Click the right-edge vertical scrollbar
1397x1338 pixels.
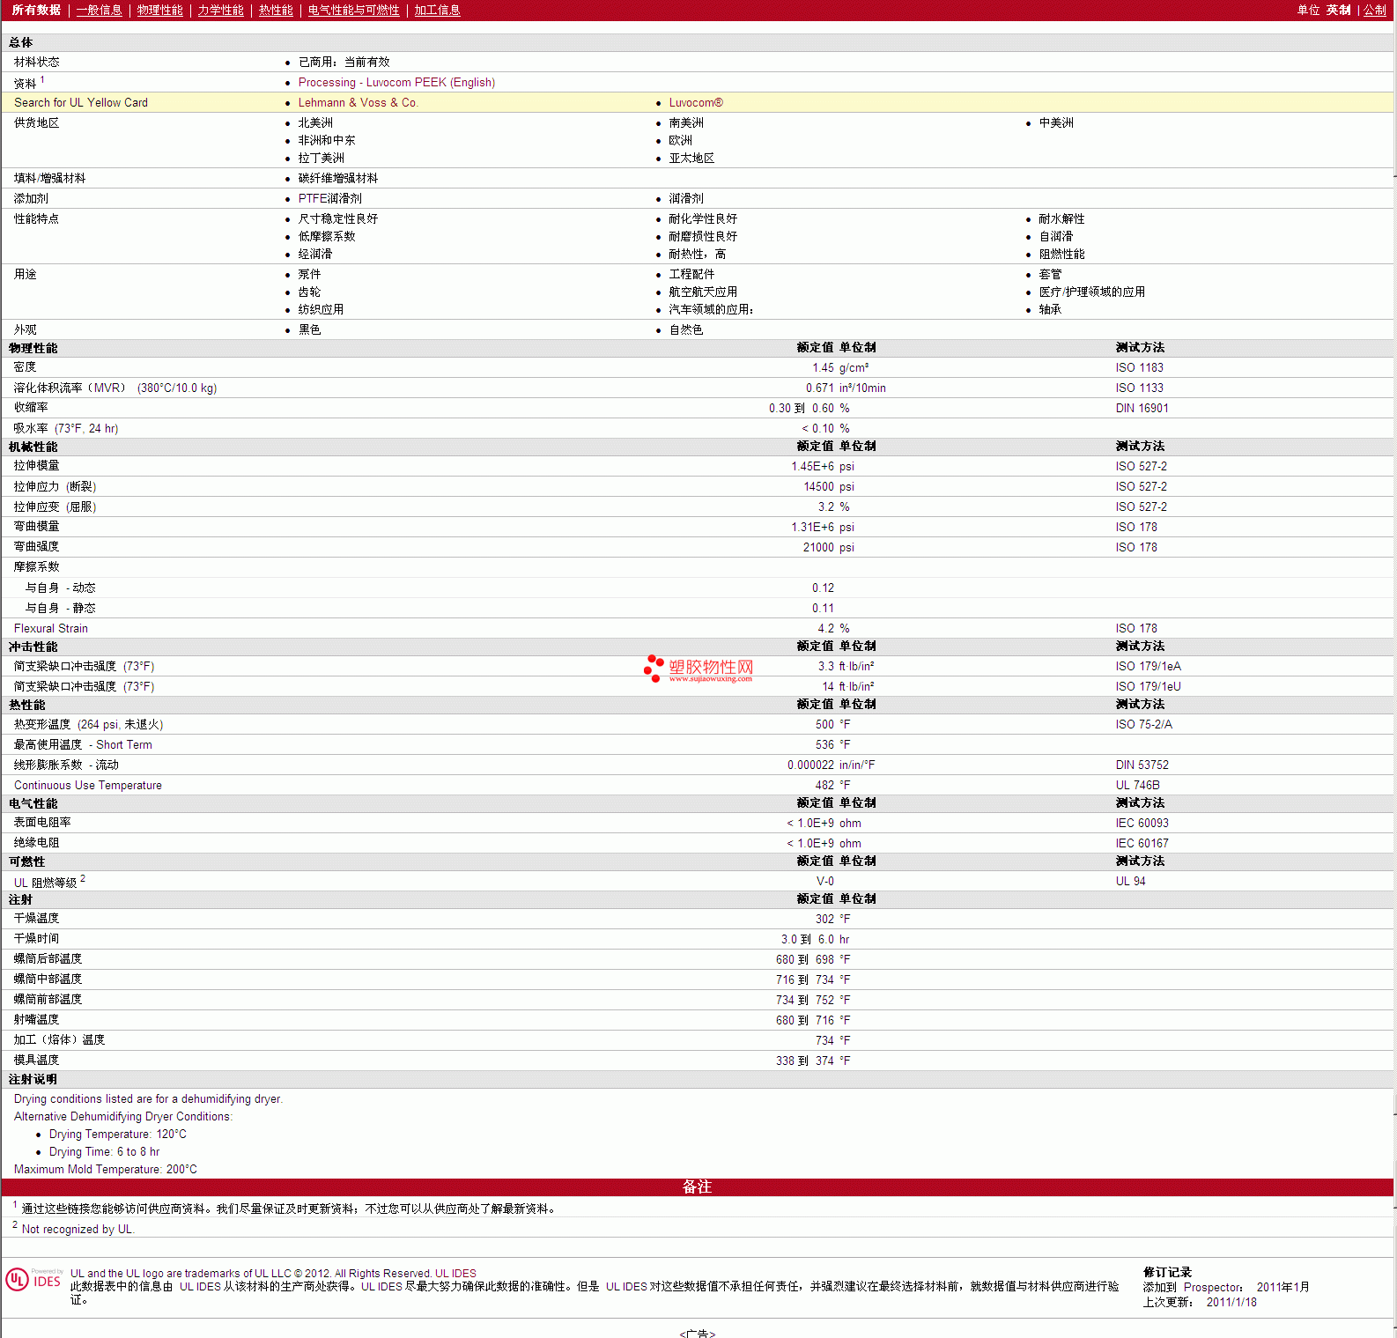pyautogui.click(x=1395, y=669)
